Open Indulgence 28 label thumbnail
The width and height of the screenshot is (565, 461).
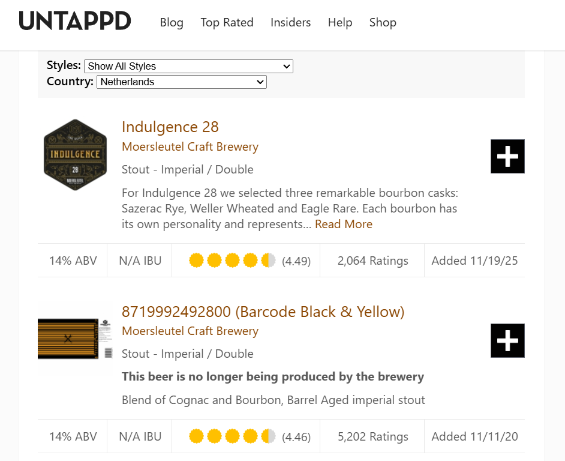pos(75,155)
